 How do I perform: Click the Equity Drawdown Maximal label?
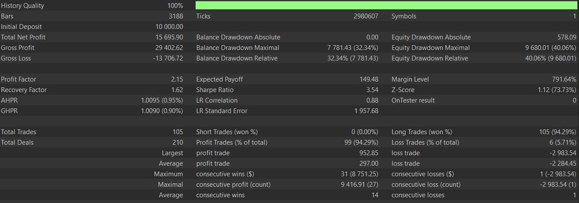[x=431, y=48]
